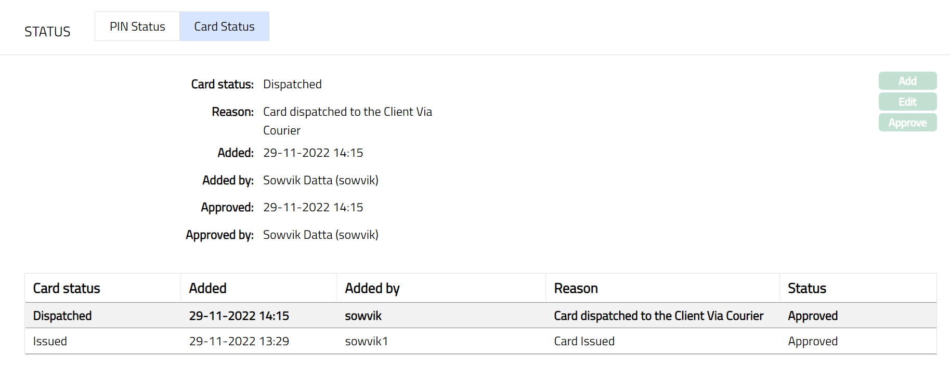Click the Card status column header
This screenshot has height=365, width=950.
point(67,288)
